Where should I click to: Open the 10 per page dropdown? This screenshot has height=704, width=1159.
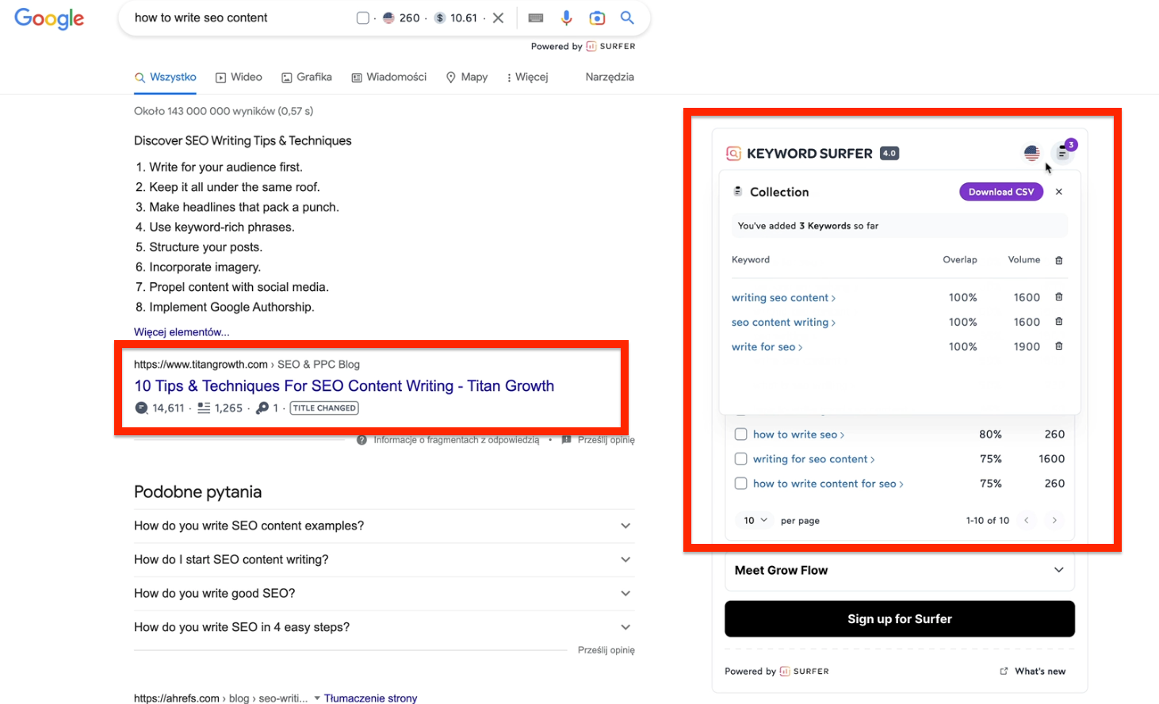tap(755, 521)
